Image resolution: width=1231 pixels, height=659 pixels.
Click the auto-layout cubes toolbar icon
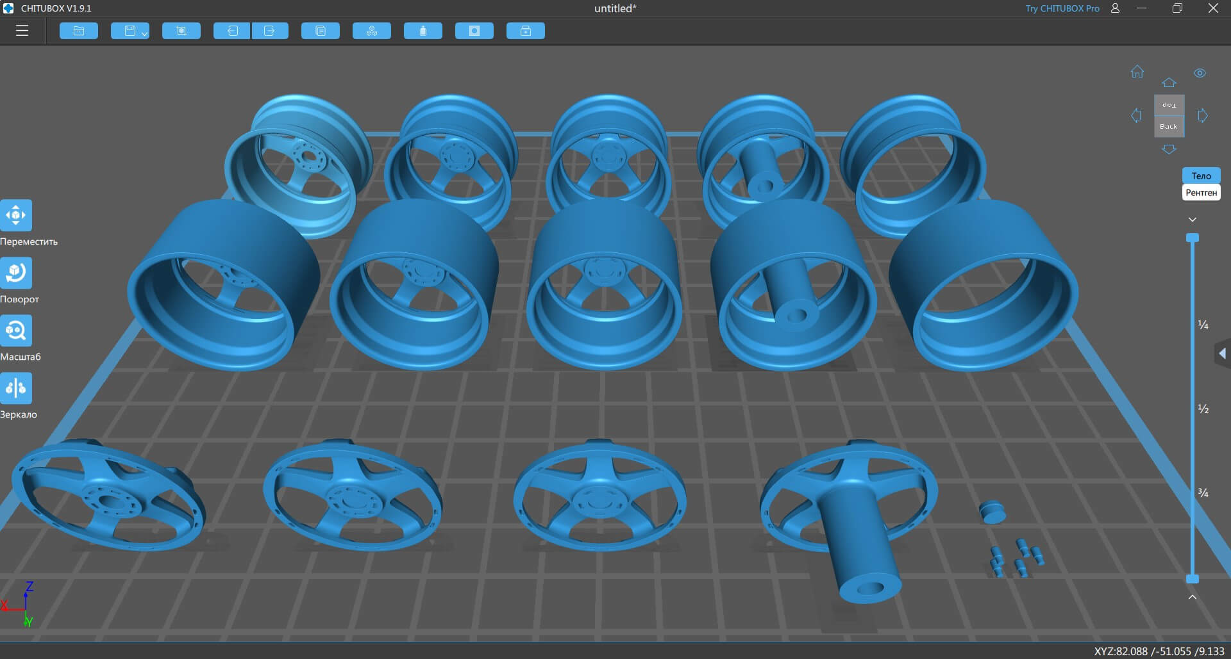[x=372, y=31]
